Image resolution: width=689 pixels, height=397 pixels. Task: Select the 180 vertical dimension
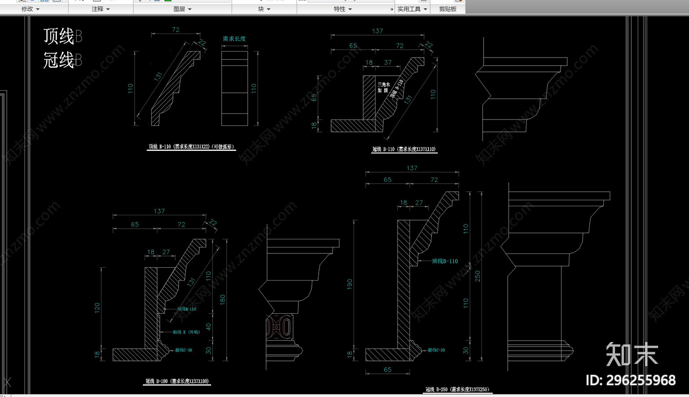[222, 299]
